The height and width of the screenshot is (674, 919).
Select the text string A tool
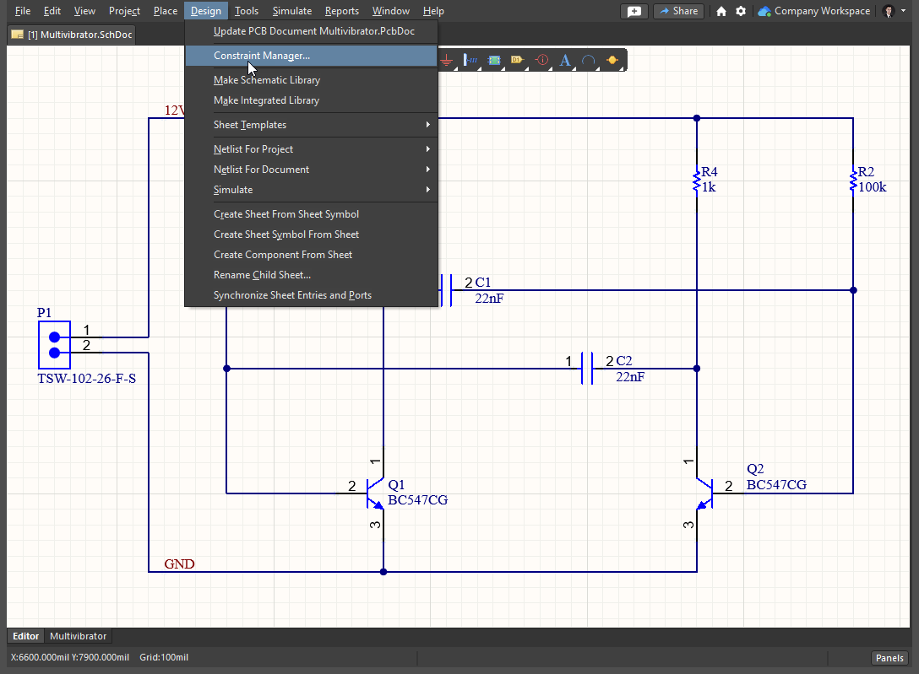pos(565,61)
